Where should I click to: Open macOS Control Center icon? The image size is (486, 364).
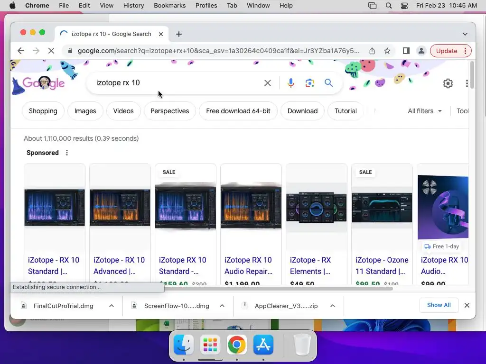click(x=404, y=6)
